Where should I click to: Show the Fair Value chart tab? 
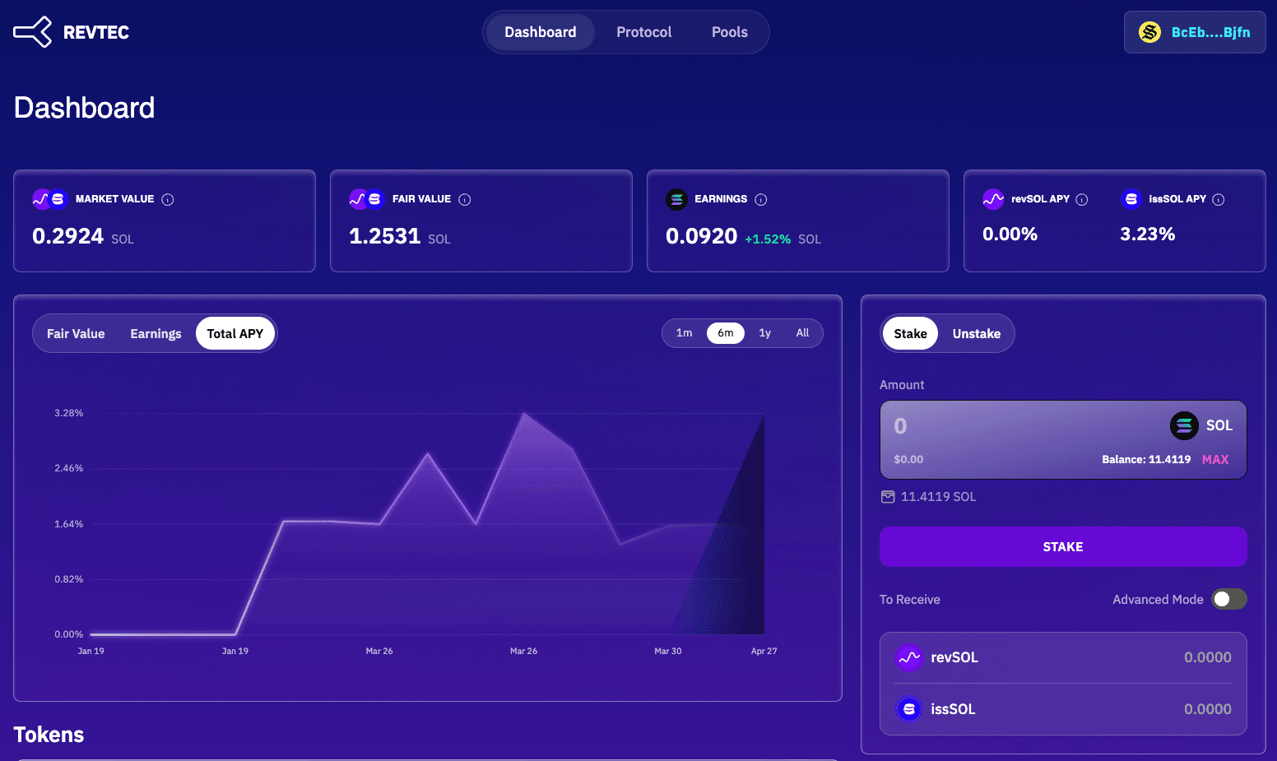(x=76, y=333)
